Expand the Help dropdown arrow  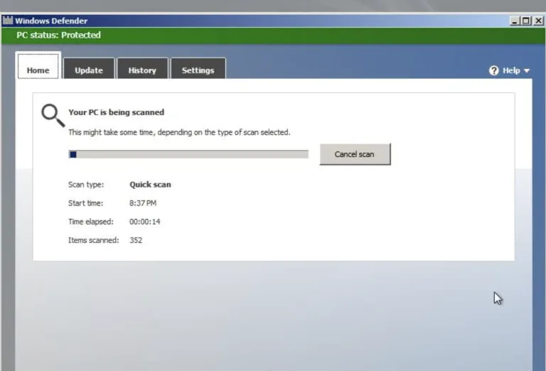click(x=527, y=70)
